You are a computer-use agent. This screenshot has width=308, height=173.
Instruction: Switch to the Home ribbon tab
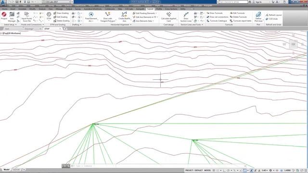pyautogui.click(x=4, y=9)
